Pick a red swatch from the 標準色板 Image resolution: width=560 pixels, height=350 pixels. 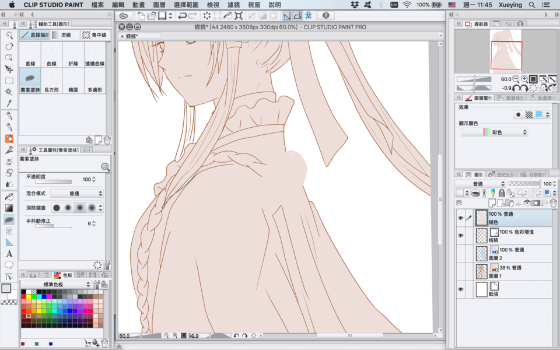23,297
